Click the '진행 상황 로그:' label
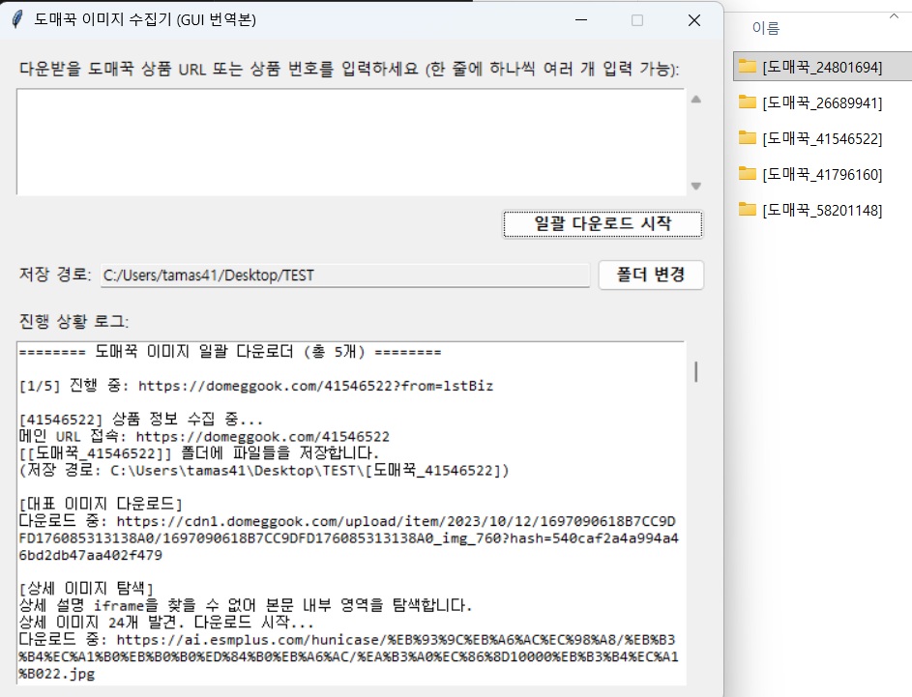 click(x=74, y=321)
